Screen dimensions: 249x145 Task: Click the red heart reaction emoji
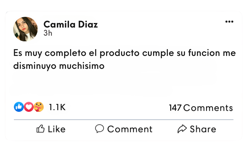coord(29,107)
